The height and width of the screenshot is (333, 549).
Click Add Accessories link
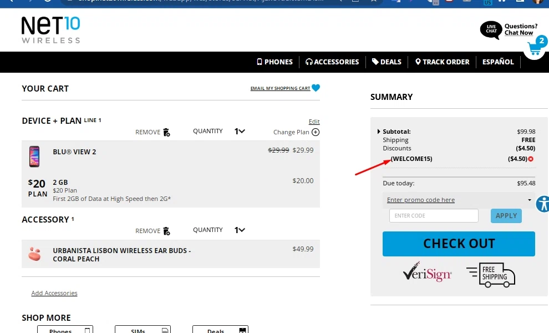pyautogui.click(x=54, y=293)
